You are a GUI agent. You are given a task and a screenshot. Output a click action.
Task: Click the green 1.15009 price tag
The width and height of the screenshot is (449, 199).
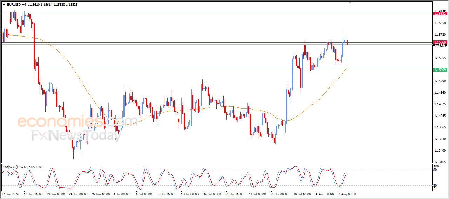440,70
